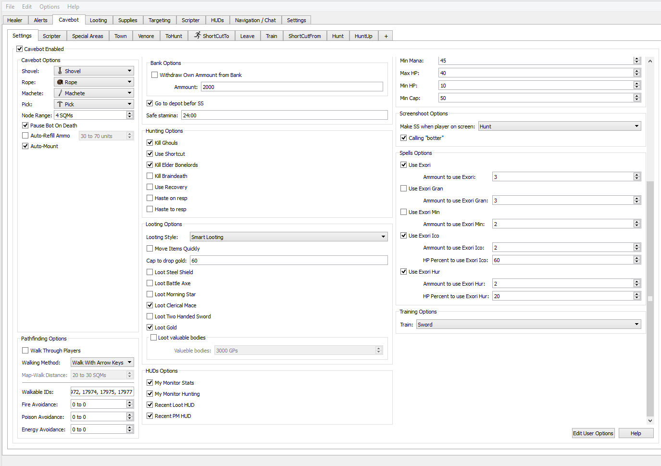
Task: Open the Train weapon dropdown
Action: point(529,325)
